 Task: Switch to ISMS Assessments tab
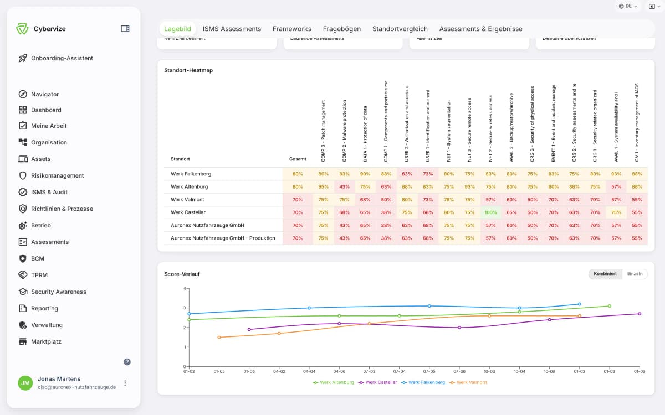pyautogui.click(x=232, y=29)
